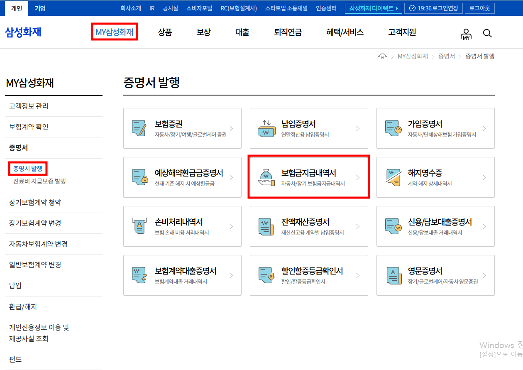Switch to the 기업 tab
The image size is (523, 370).
coord(40,8)
